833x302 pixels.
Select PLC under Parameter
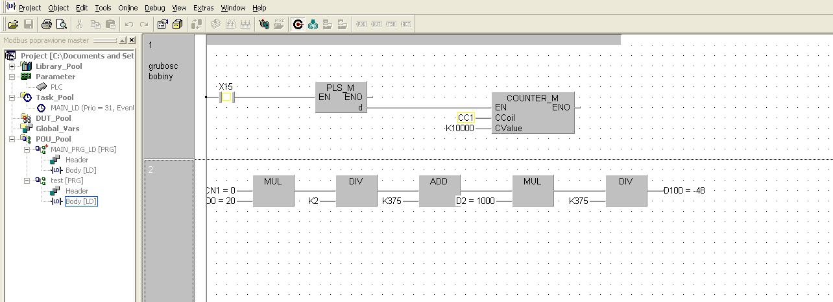pos(56,87)
